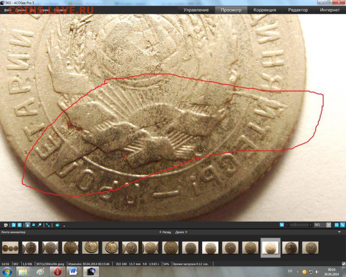Click the actual size icon
This screenshot has height=277, width=346.
336,225
